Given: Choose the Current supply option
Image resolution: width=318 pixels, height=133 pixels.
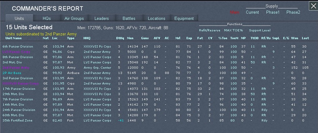Looking at the screenshot, I should point(252,12).
